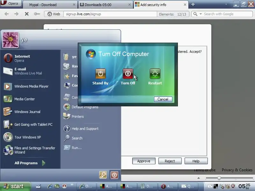The height and width of the screenshot is (191, 255).
Task: Launch Internet Explorer from quick launch
Action: pos(50,186)
